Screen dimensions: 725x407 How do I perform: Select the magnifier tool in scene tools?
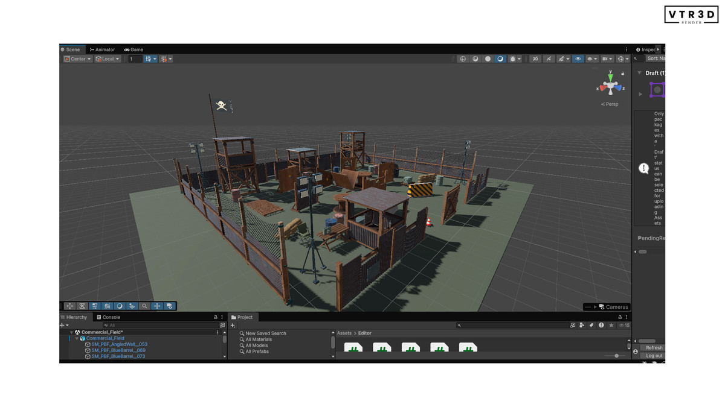point(144,306)
